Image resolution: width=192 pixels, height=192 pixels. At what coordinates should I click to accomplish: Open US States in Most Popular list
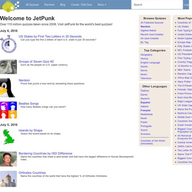(183, 27)
